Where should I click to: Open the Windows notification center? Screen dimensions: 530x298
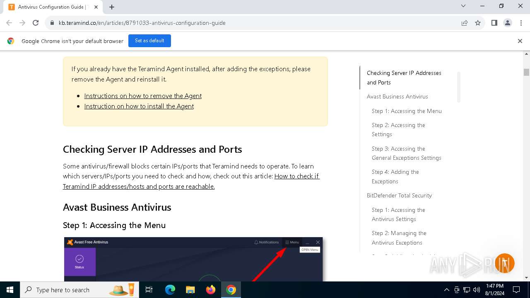pos(516,290)
